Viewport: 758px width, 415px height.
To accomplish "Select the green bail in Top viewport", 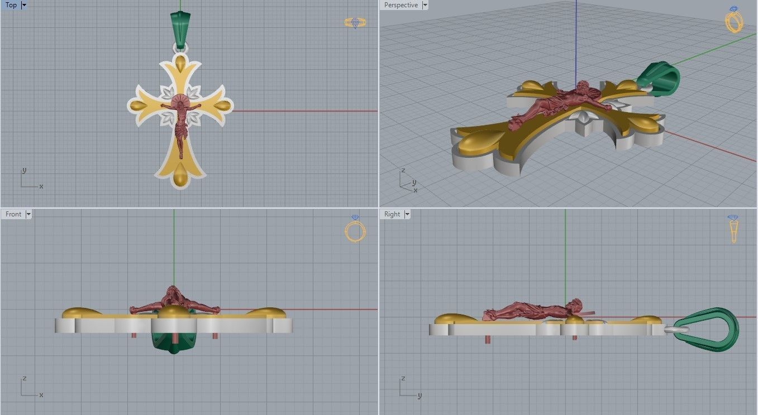I will click(180, 30).
